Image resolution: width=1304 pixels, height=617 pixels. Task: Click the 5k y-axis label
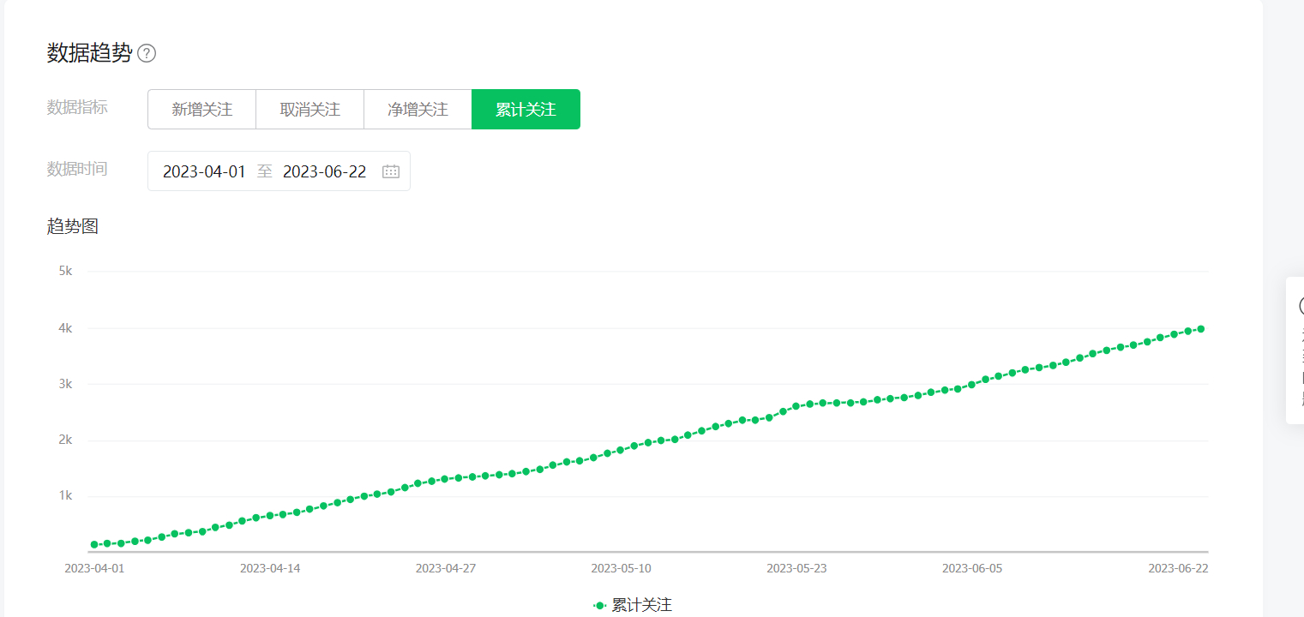65,271
